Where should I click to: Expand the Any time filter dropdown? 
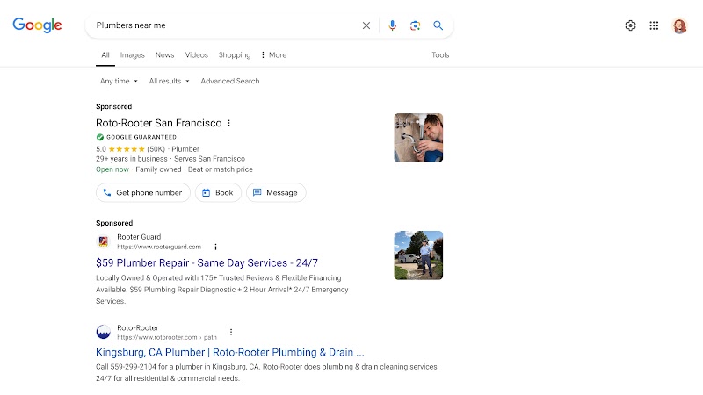pos(119,81)
